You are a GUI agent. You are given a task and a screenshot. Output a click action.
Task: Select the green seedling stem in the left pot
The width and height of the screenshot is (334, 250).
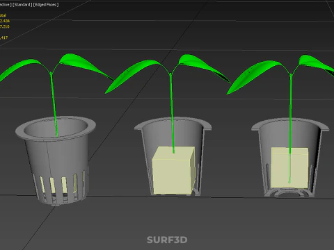[54, 104]
